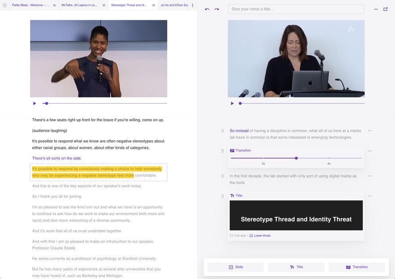Click the remix title input field
This screenshot has height=279, width=395.
coord(296,9)
